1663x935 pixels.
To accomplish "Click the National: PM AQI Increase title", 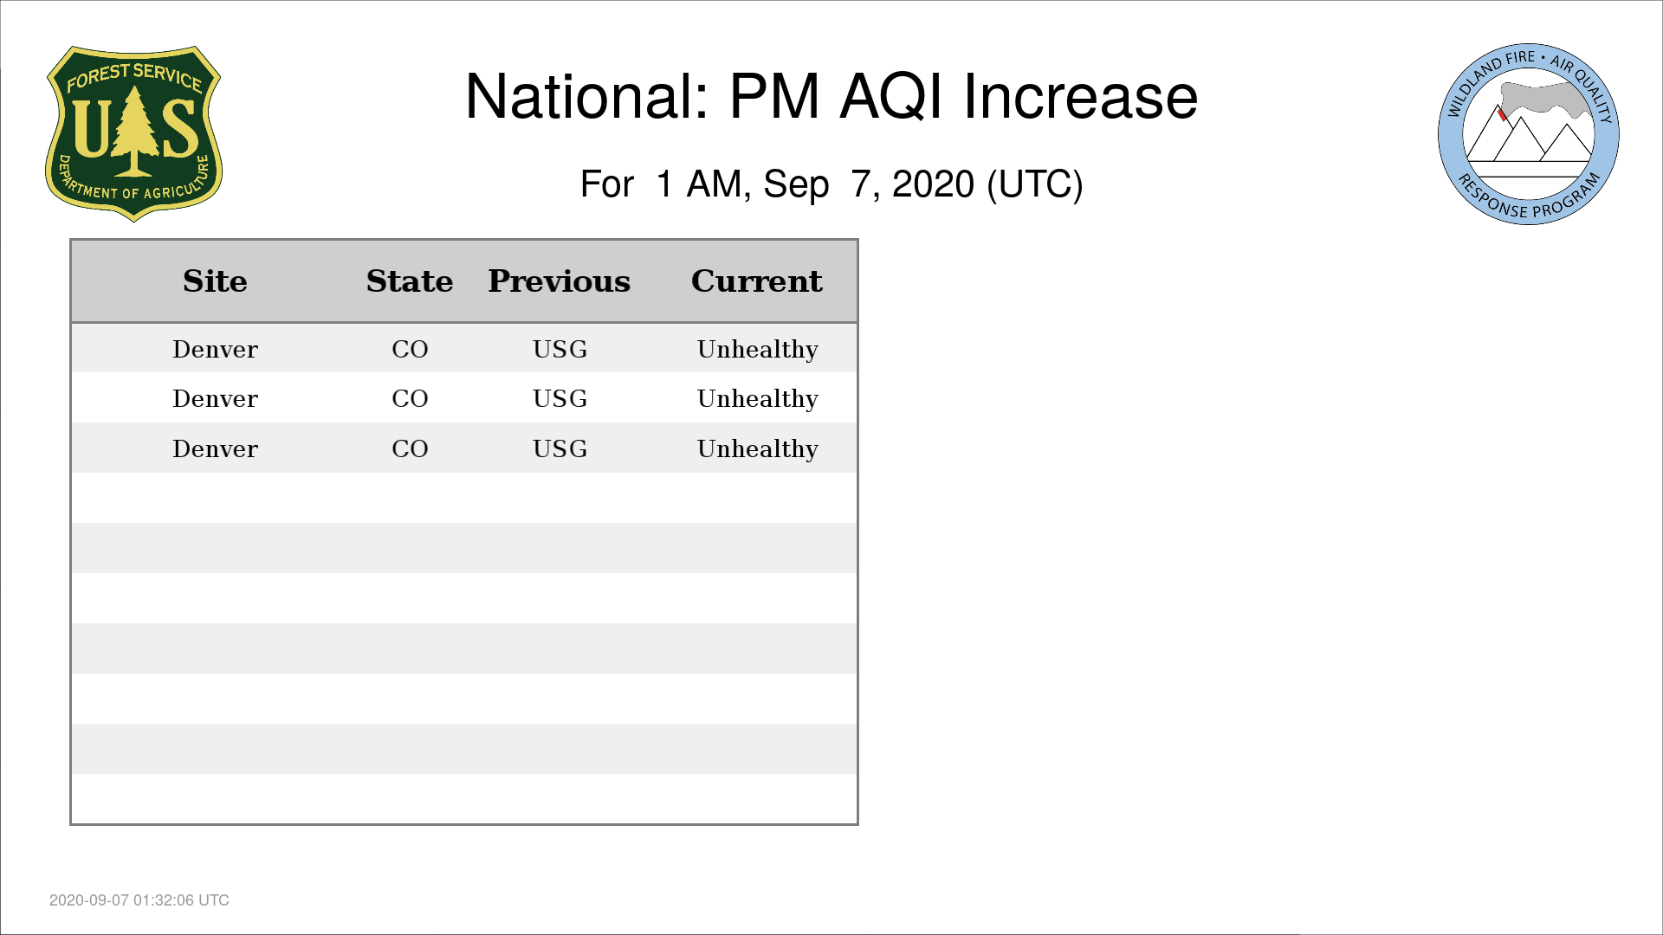I will coord(831,96).
